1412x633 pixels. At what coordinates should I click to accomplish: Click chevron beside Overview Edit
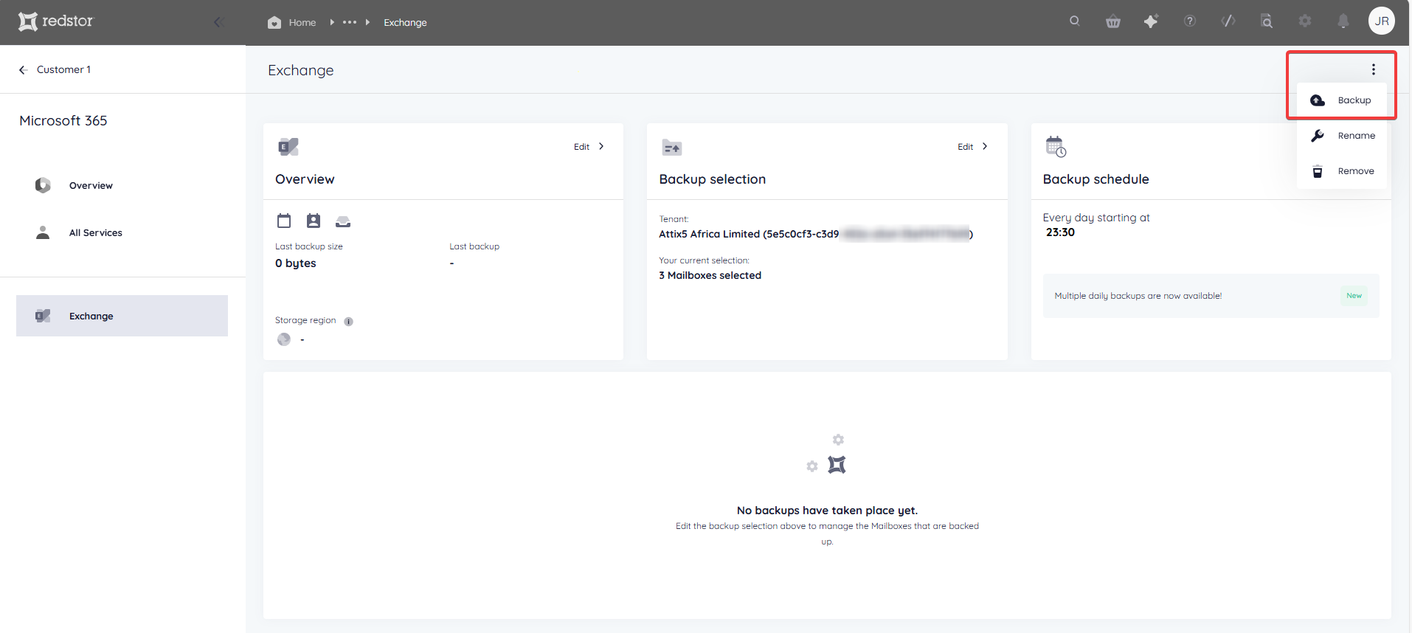click(x=601, y=146)
